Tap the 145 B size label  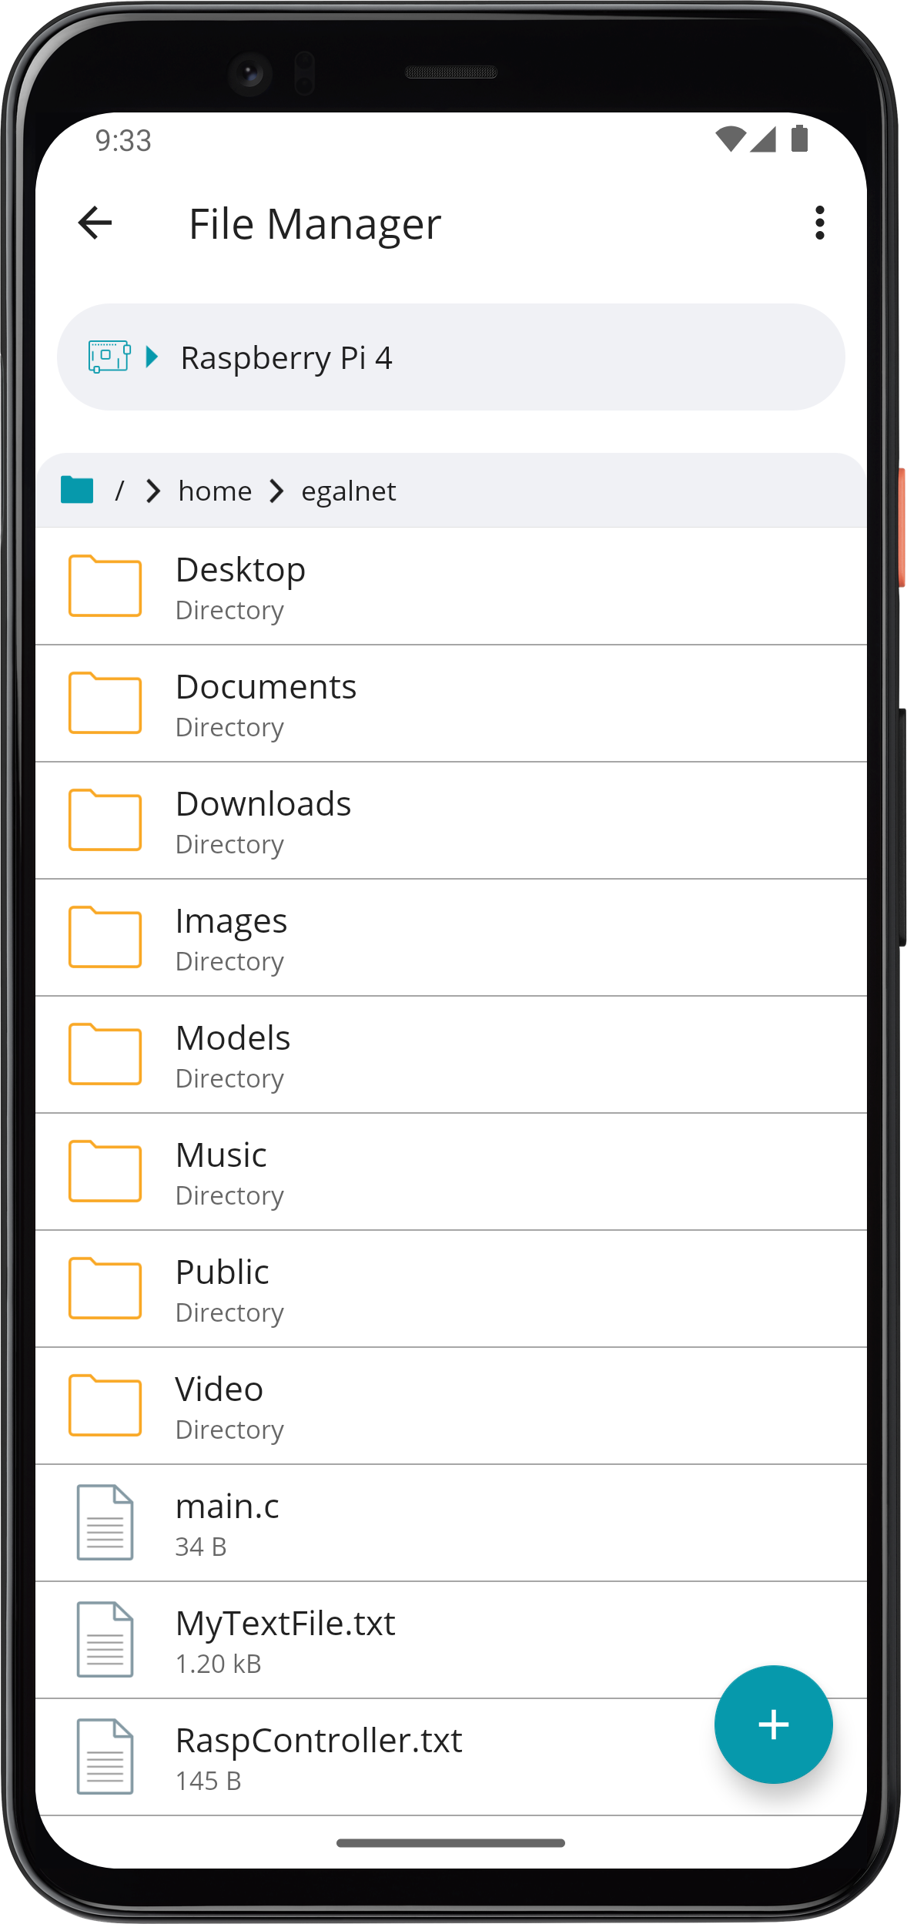coord(208,1781)
